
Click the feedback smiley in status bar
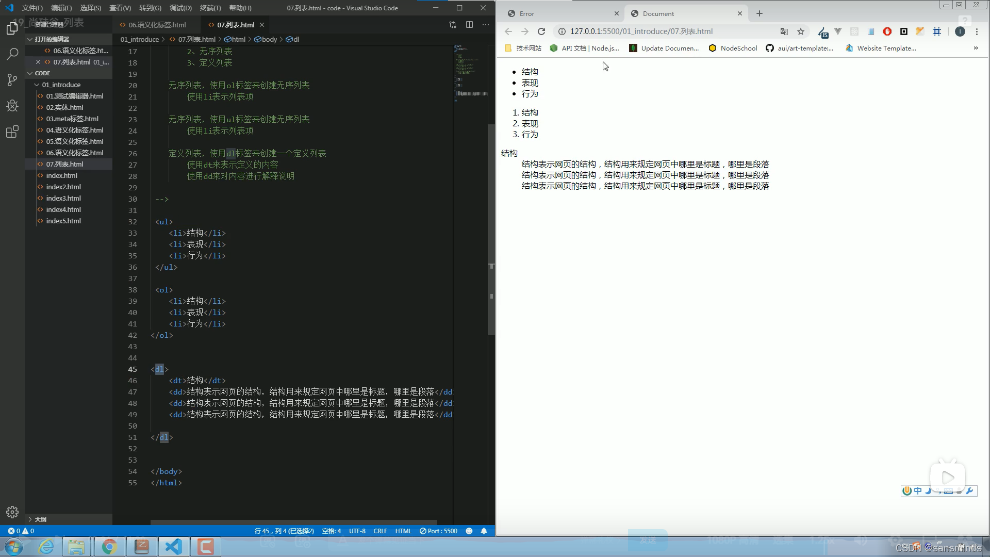(x=469, y=531)
